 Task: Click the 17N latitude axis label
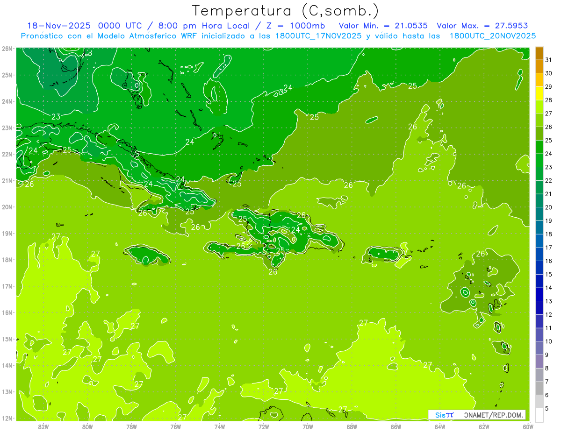pos(7,286)
